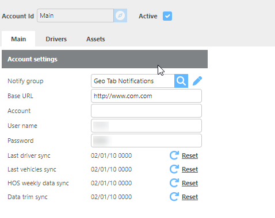Reset the Last vehicles sync date
The width and height of the screenshot is (275, 218).
[x=190, y=169]
